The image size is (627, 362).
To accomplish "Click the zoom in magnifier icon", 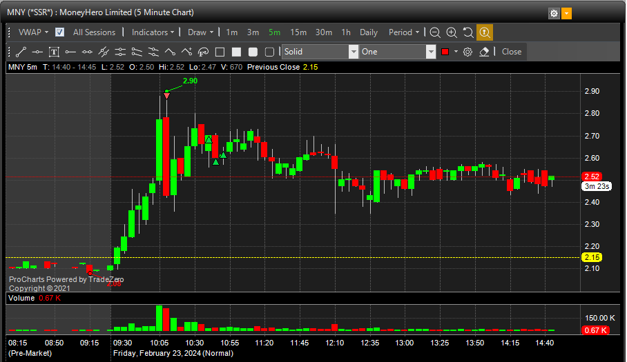I will click(x=452, y=32).
